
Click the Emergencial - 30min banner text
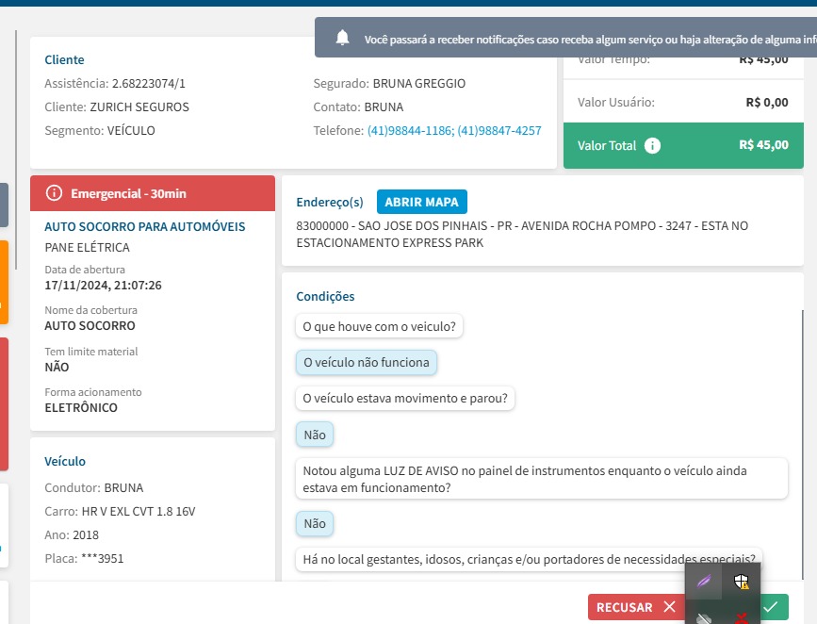(x=128, y=193)
